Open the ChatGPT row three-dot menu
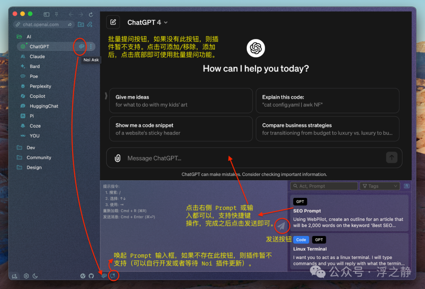Screen dimensions: 425x289 (x=91, y=46)
